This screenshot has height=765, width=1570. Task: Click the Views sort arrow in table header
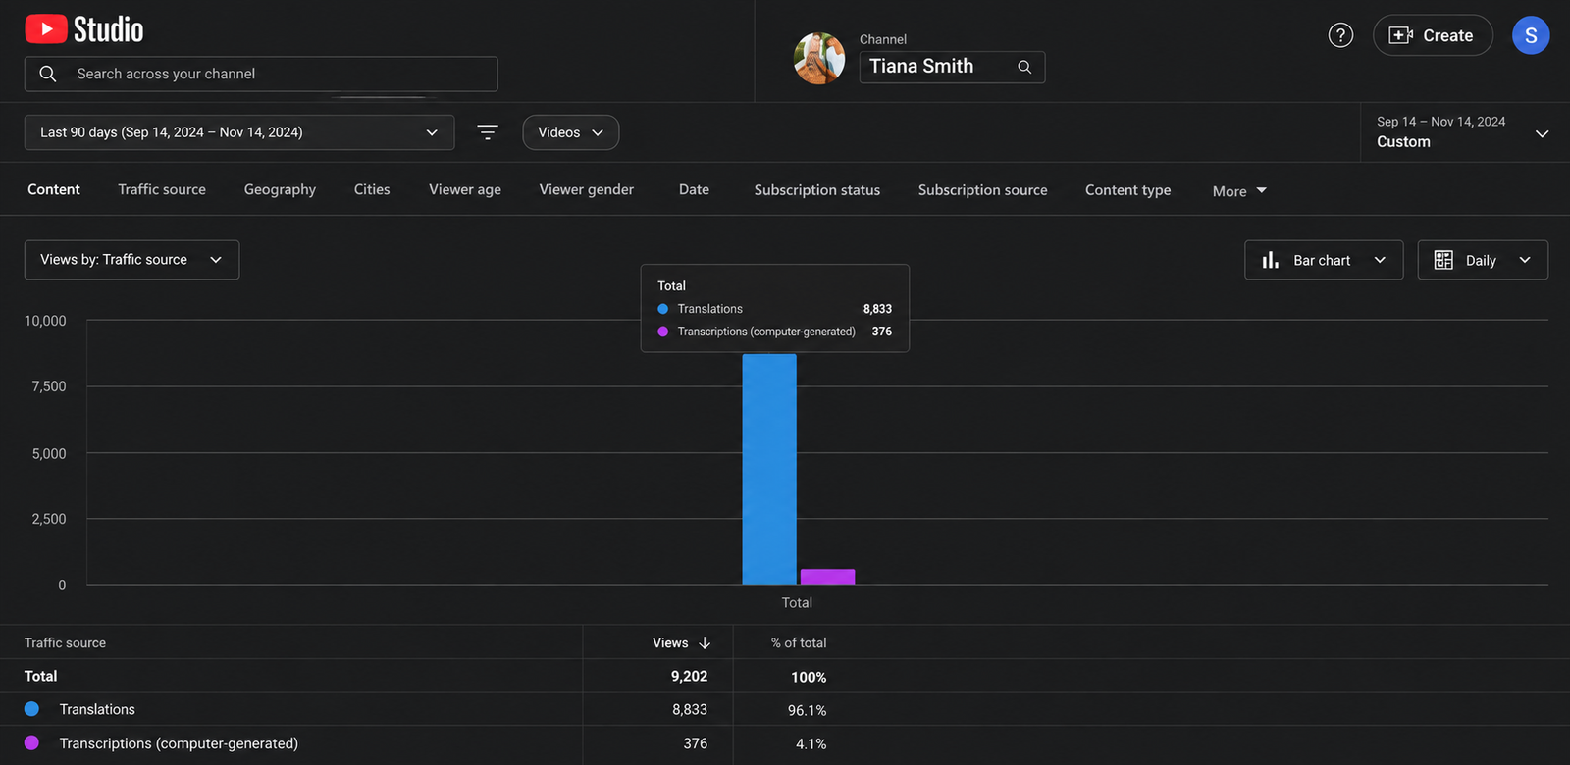(705, 643)
